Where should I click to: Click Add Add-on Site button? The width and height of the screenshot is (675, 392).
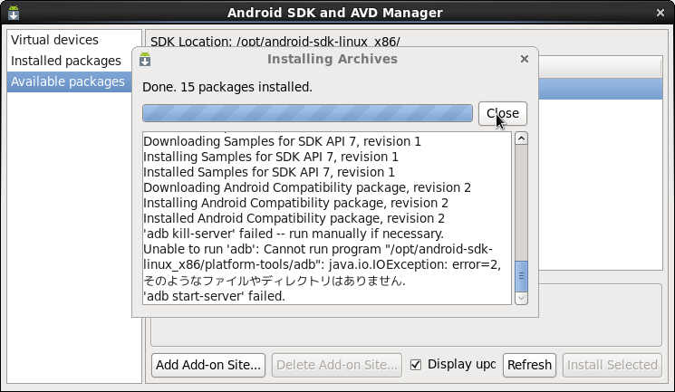click(208, 365)
